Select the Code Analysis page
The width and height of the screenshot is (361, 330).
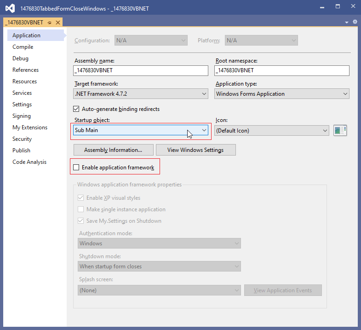tap(29, 162)
